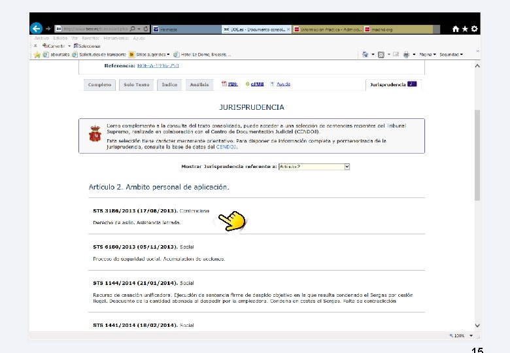
Task: Expand the home icon dropdown arrow
Action: 373,54
